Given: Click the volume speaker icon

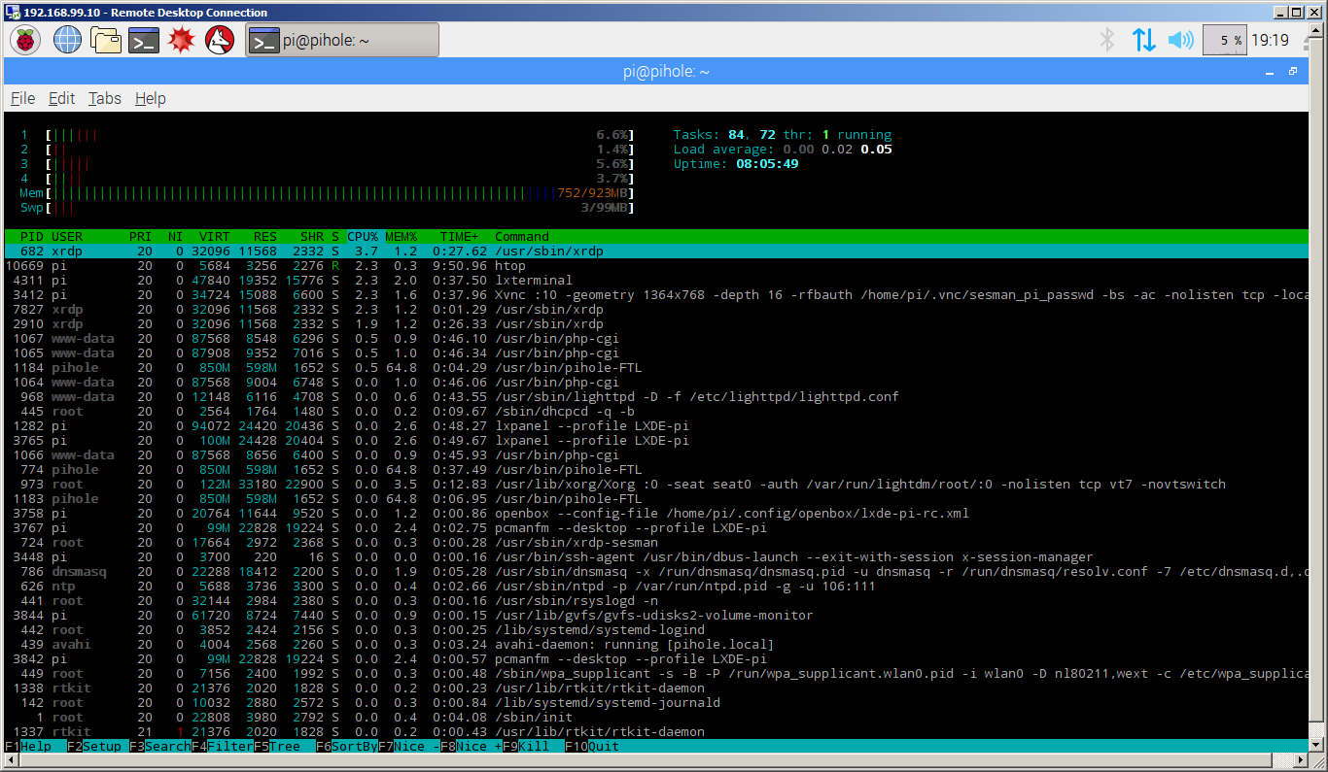Looking at the screenshot, I should 1180,40.
